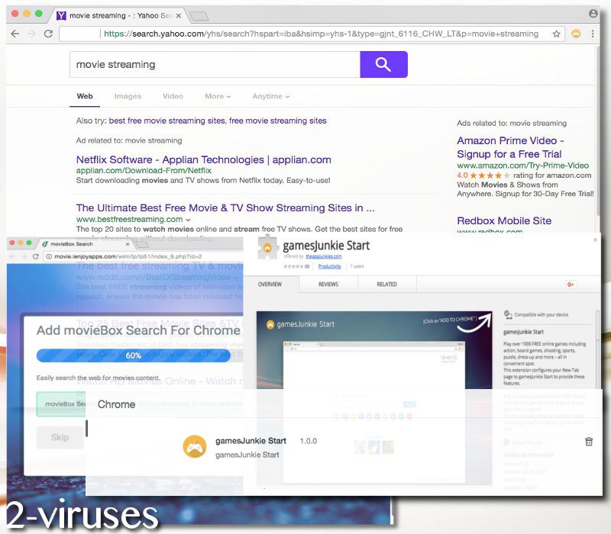Viewport: 611px width, 534px height.
Task: Open the gamesJunkie extension icon in toolbar
Action: tap(576, 34)
